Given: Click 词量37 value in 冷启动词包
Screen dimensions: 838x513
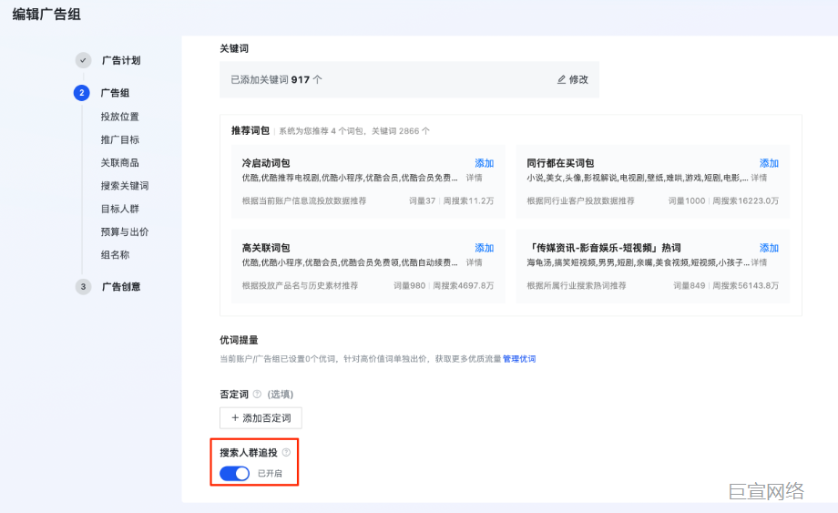Looking at the screenshot, I should pos(423,201).
